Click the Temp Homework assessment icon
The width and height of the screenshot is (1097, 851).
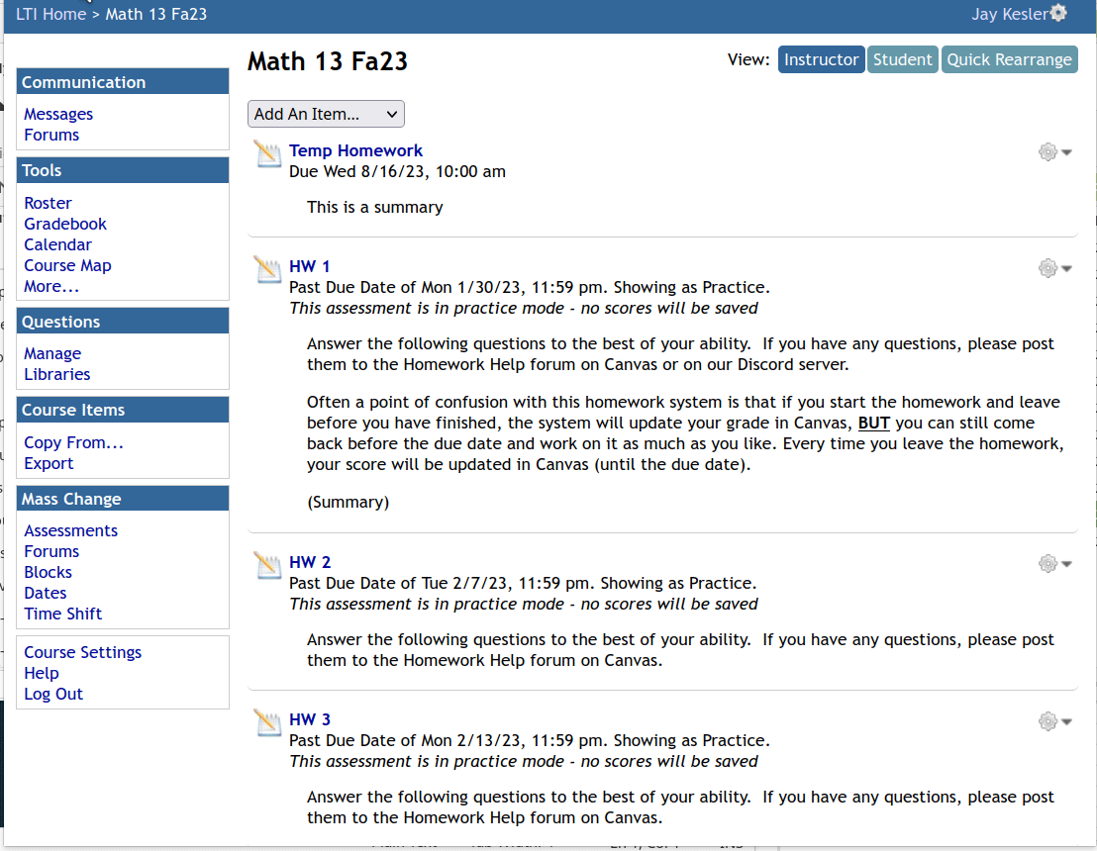(x=268, y=153)
